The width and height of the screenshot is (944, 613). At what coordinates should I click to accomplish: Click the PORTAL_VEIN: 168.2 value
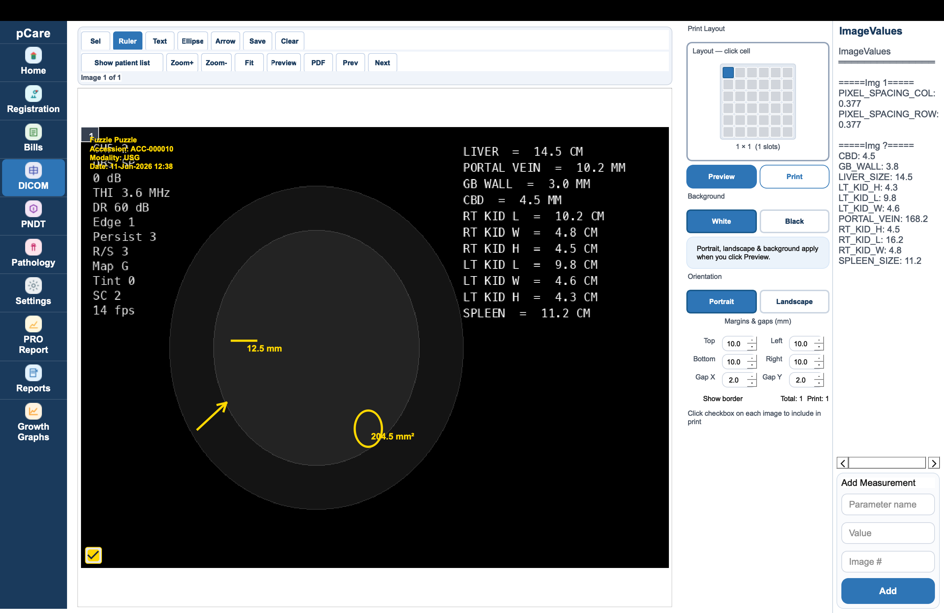point(883,219)
